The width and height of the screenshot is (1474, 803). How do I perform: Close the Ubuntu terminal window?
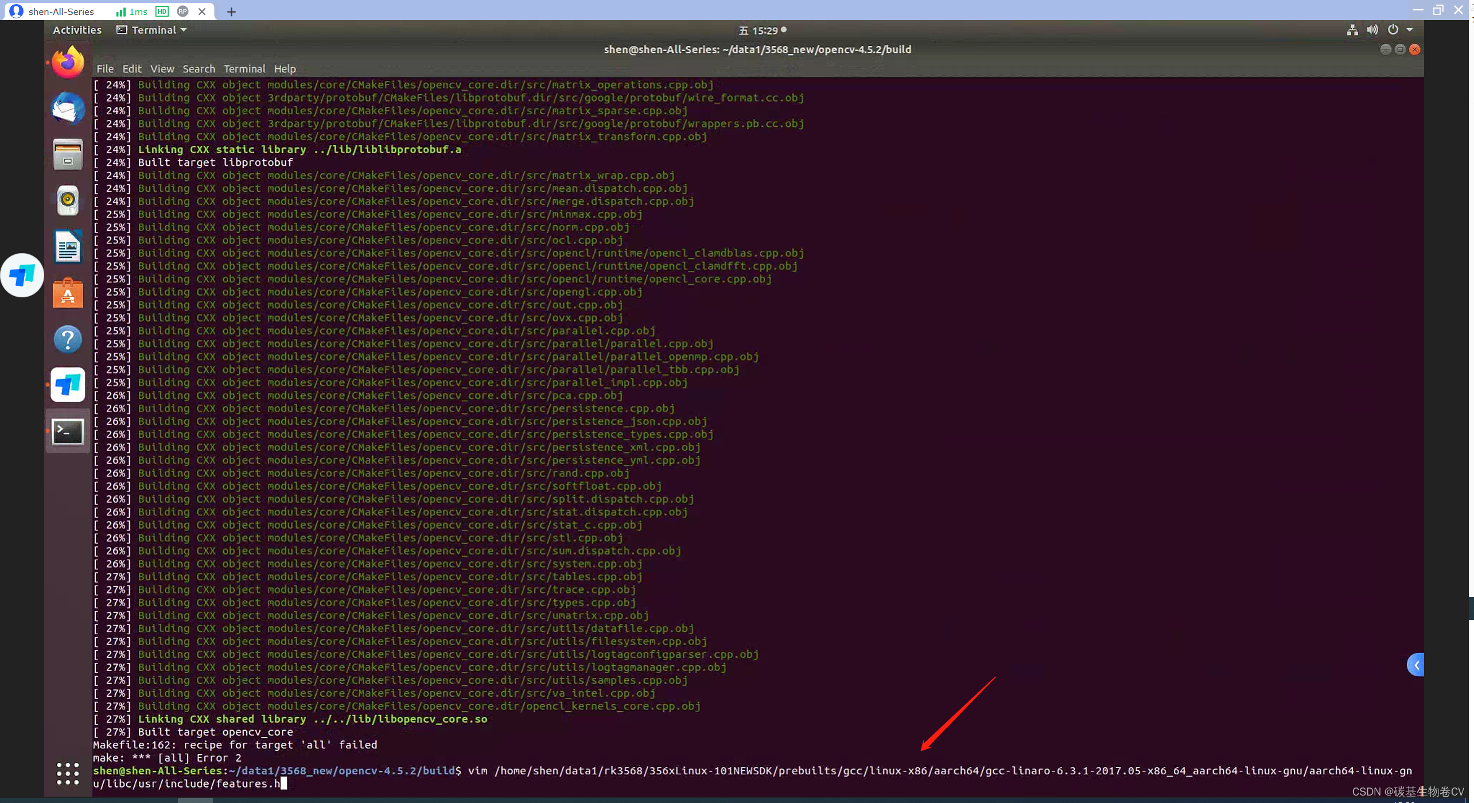(x=1415, y=49)
